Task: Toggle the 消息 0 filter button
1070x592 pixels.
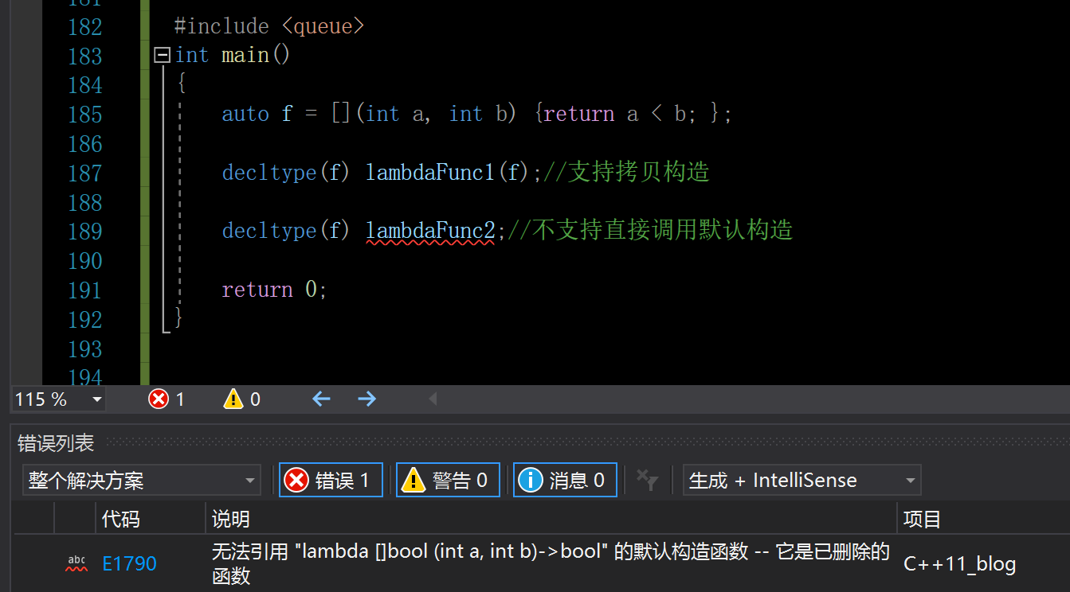Action: [x=565, y=481]
